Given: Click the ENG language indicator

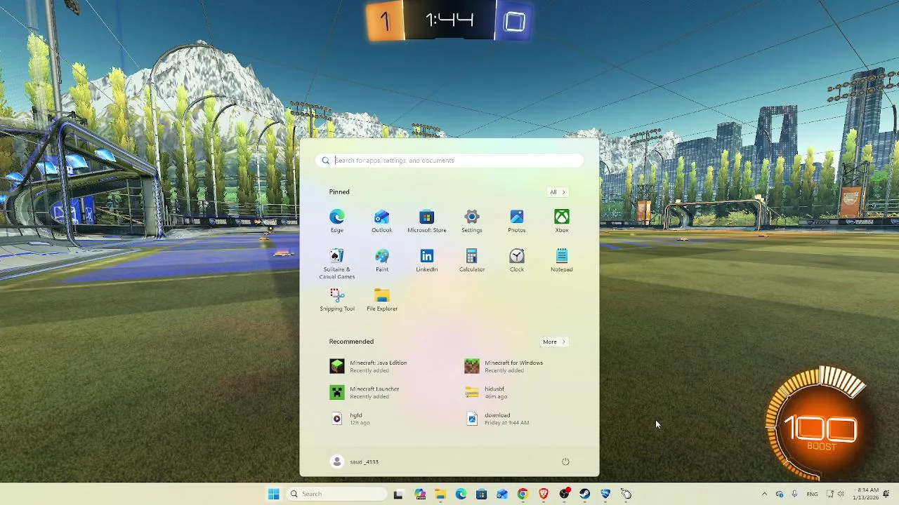Looking at the screenshot, I should pyautogui.click(x=812, y=494).
